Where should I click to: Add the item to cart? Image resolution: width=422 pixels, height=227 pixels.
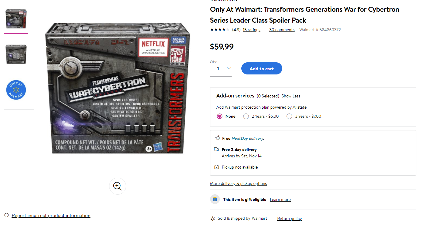pyautogui.click(x=262, y=68)
